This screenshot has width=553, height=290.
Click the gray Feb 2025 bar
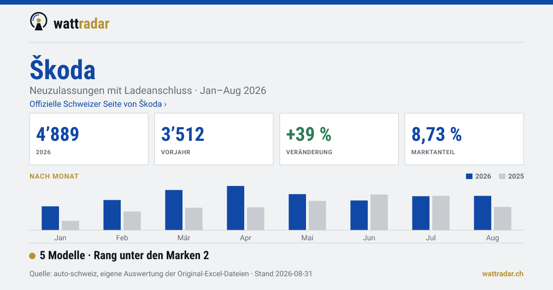pyautogui.click(x=132, y=221)
